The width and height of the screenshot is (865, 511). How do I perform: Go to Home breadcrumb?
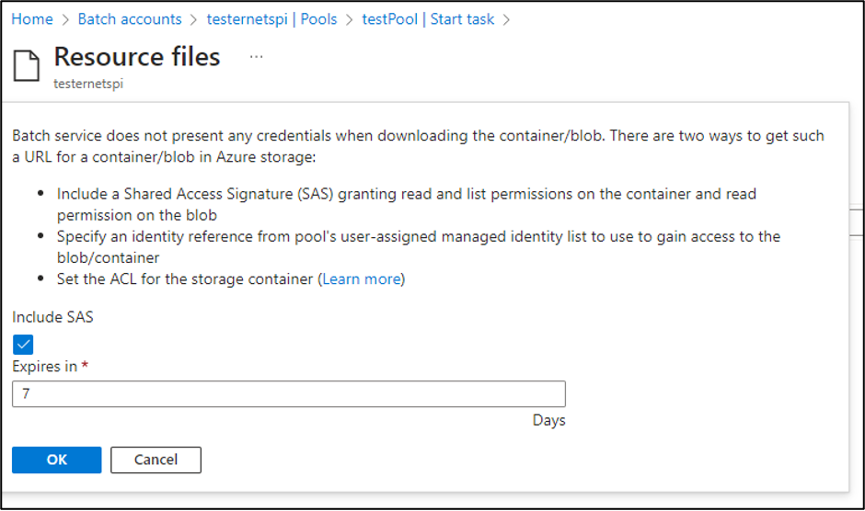(x=32, y=19)
